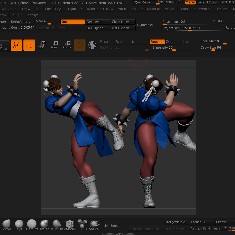Toggle the Menus button
This screenshot has height=235, width=235.
pyautogui.click(x=190, y=2)
